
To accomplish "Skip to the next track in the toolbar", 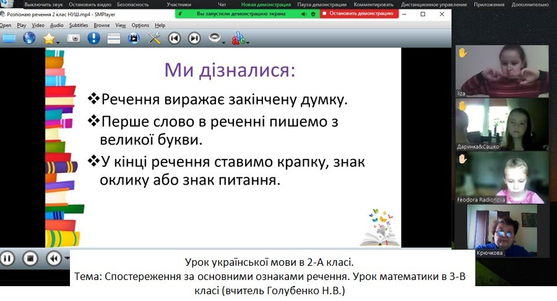I will [x=194, y=38].
